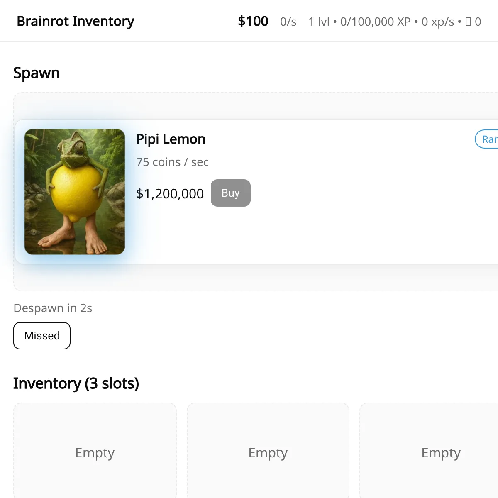Image resolution: width=498 pixels, height=498 pixels.
Task: Click the 1 lvl level indicator
Action: 318,22
